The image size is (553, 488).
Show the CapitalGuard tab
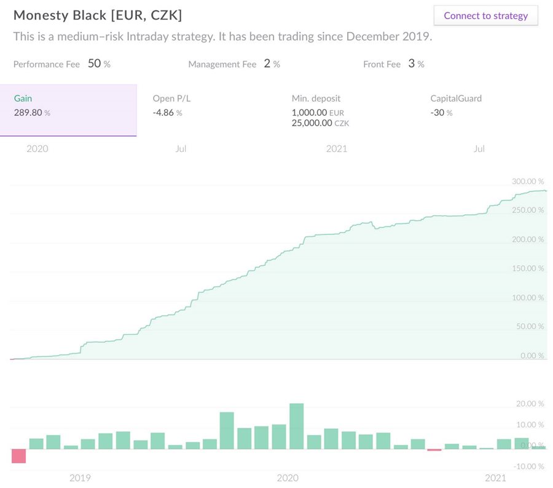[484, 110]
